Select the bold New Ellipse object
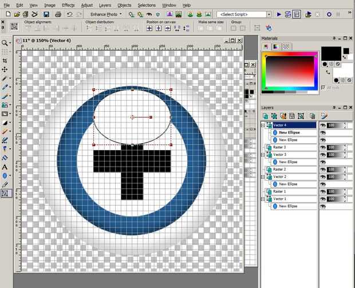Image resolution: width=355 pixels, height=288 pixels. point(290,132)
